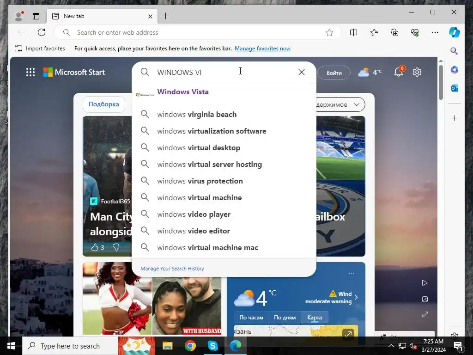Open the tab actions menu icon
This screenshot has width=473, height=355.
36,16
